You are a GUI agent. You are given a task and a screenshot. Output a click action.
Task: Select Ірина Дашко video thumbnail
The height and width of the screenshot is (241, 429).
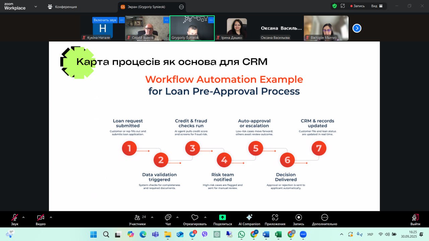[237, 28]
